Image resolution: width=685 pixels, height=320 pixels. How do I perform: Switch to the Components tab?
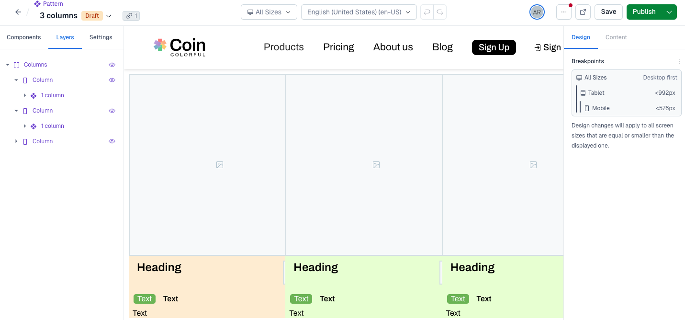23,37
